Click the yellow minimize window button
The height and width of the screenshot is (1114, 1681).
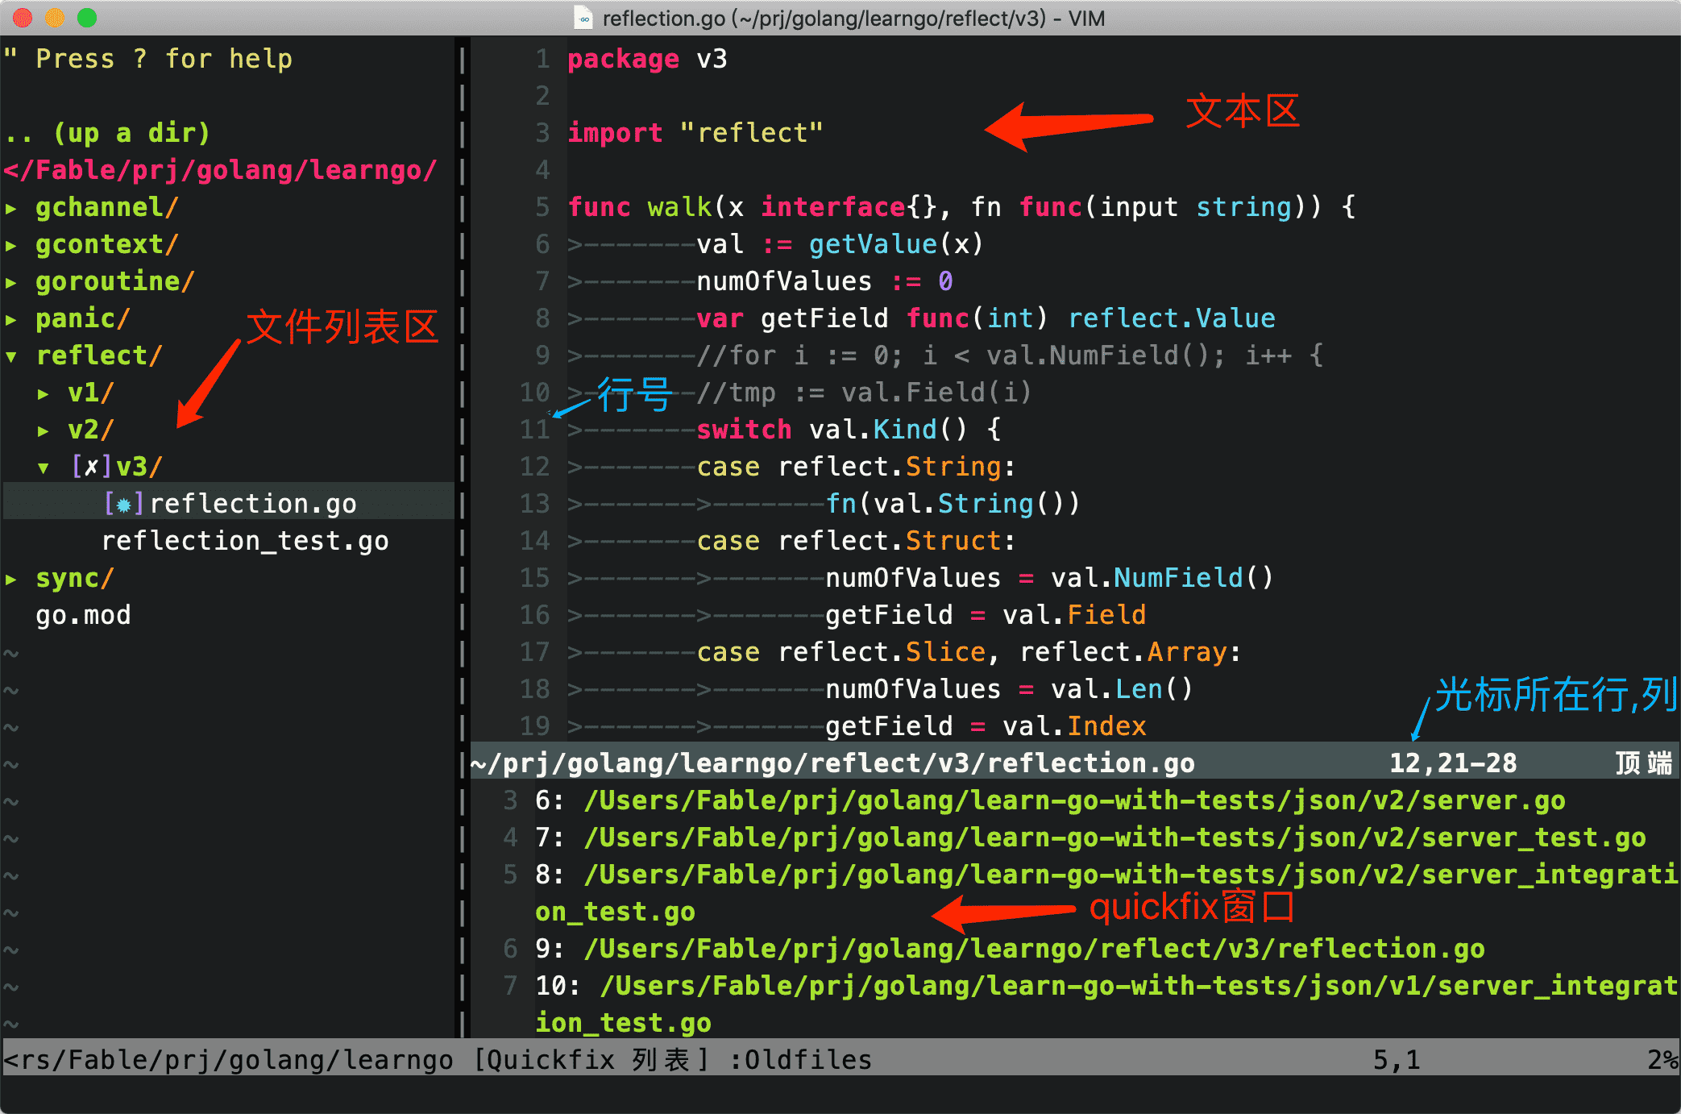point(55,18)
